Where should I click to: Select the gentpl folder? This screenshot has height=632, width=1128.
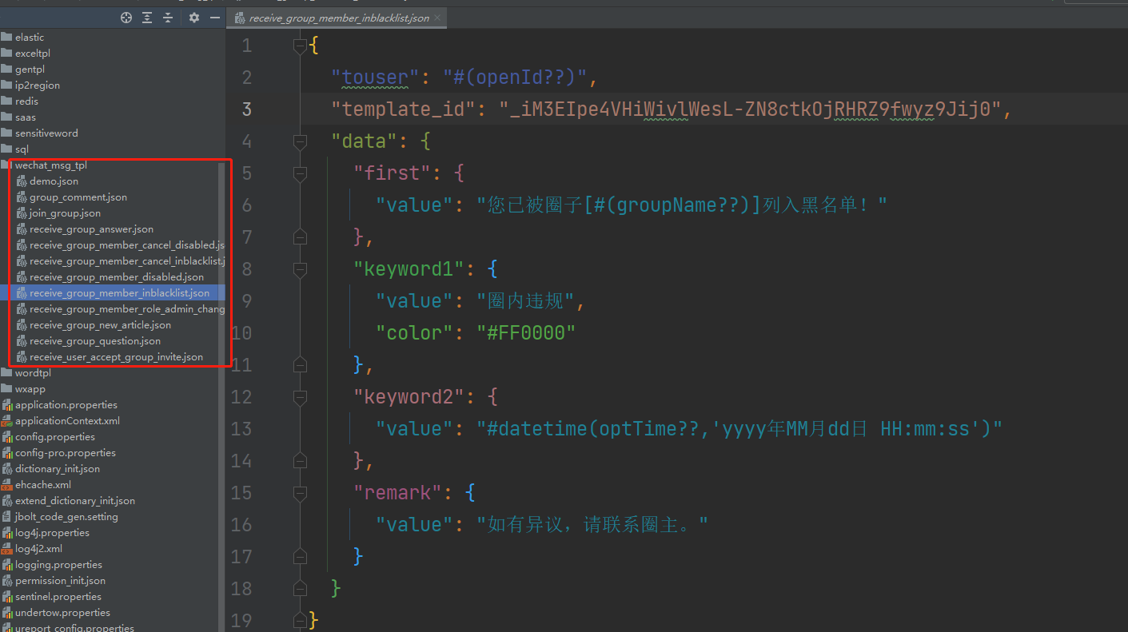pyautogui.click(x=30, y=70)
